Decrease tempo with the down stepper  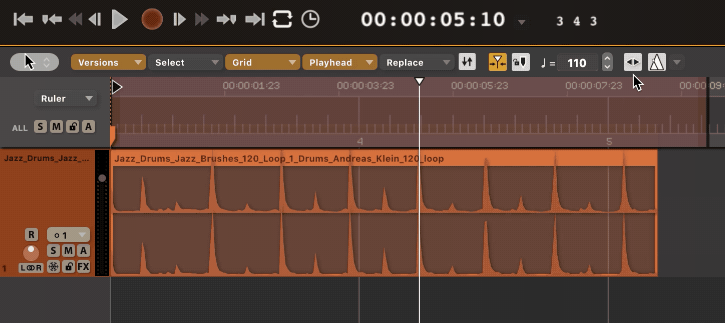(607, 67)
